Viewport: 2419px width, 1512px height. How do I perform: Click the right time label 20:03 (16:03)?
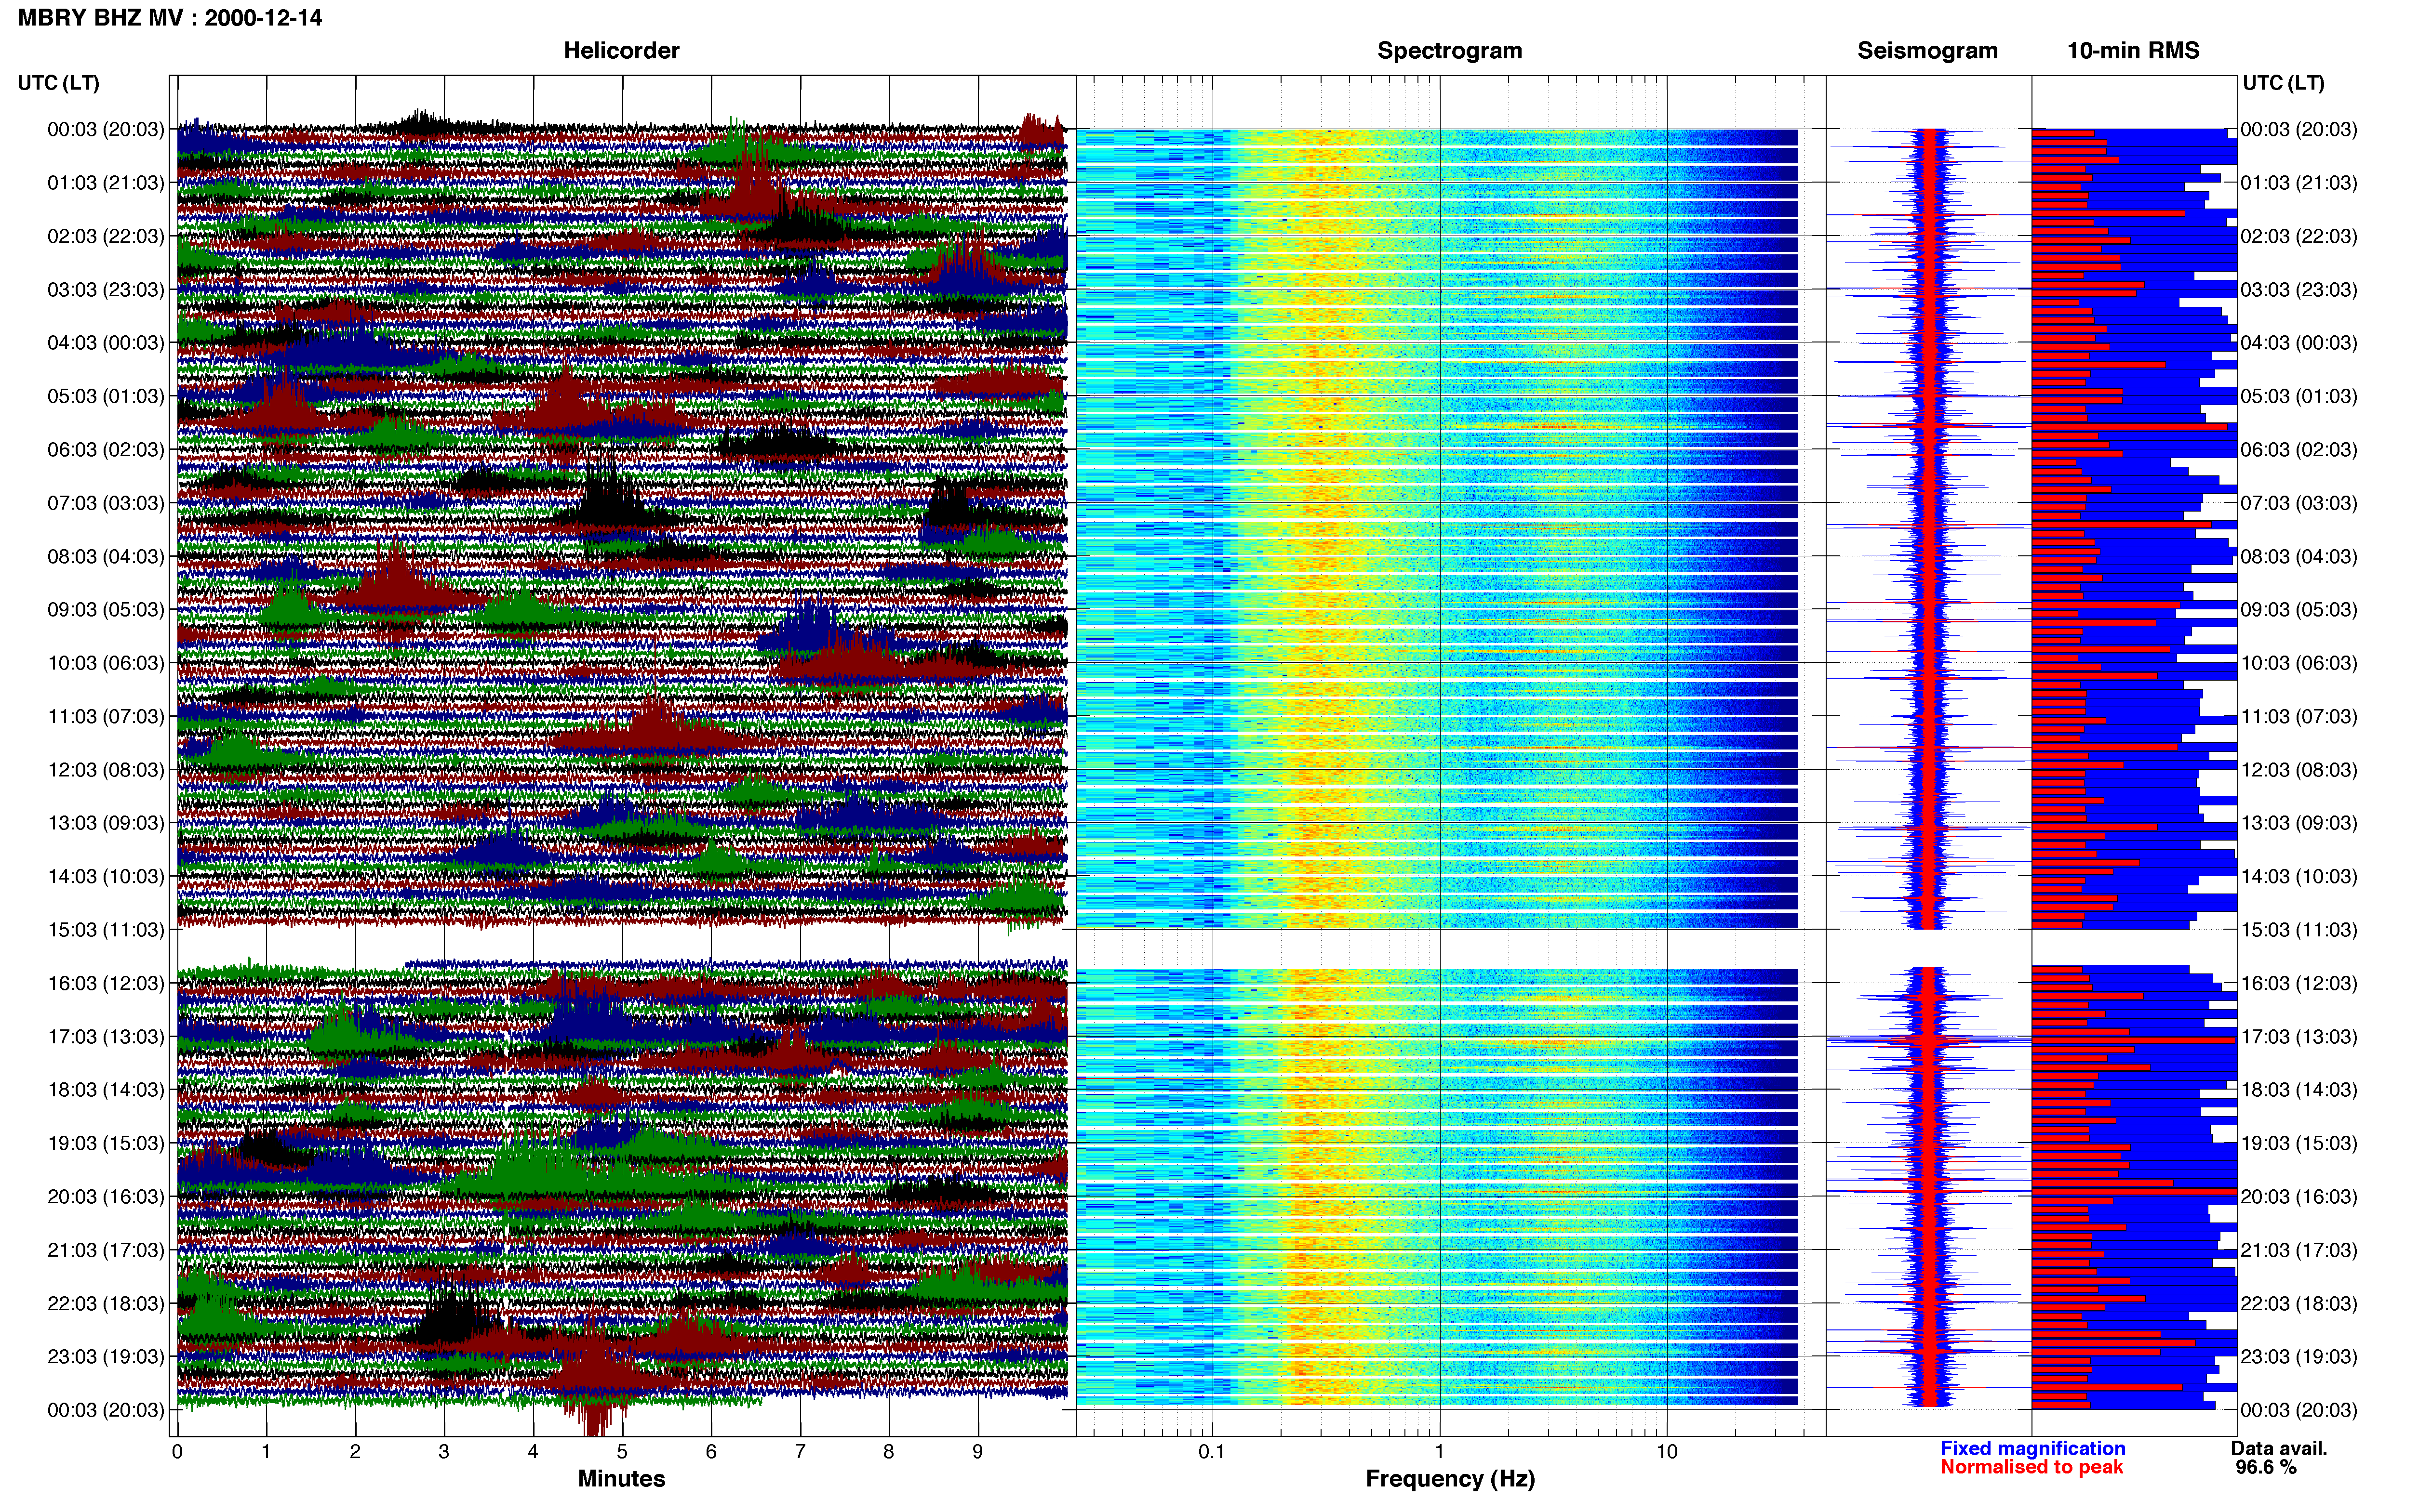point(2299,1197)
